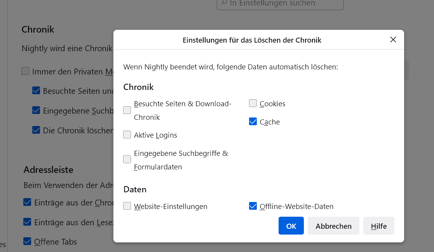Uncheck Einträge aus den Lesezeichen option

coord(27,222)
